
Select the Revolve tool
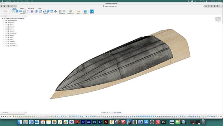[x=21, y=11]
